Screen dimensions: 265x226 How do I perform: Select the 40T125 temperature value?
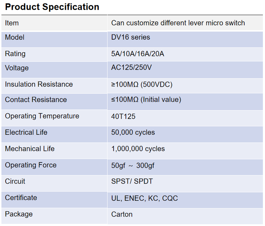[123, 117]
